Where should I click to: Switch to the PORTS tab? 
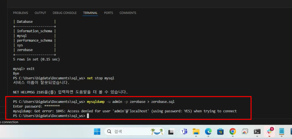tap(109, 13)
